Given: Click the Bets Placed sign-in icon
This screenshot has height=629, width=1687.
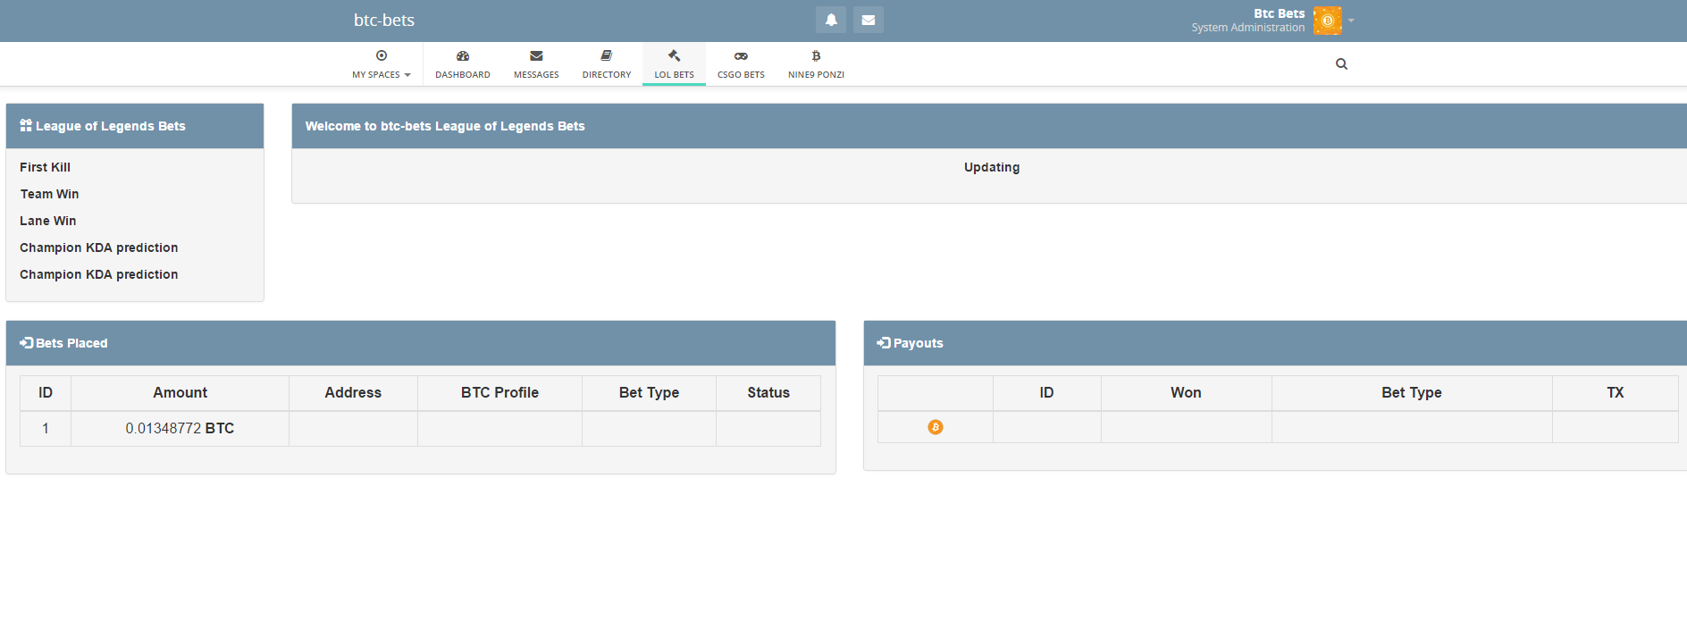Looking at the screenshot, I should [26, 342].
